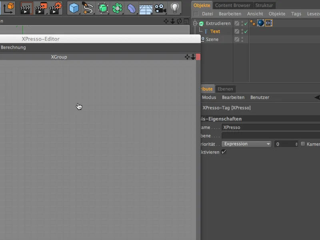Image resolution: width=320 pixels, height=240 pixels.
Task: Open the Benutzer menu
Action: 260,97
